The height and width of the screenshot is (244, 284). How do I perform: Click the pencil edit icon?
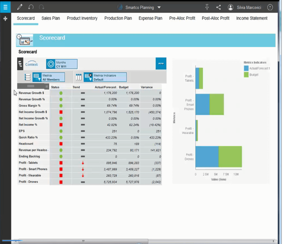click(20, 7)
